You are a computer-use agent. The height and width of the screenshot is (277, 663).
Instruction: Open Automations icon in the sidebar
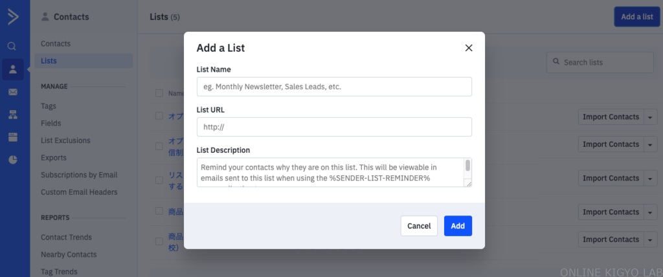pos(13,115)
